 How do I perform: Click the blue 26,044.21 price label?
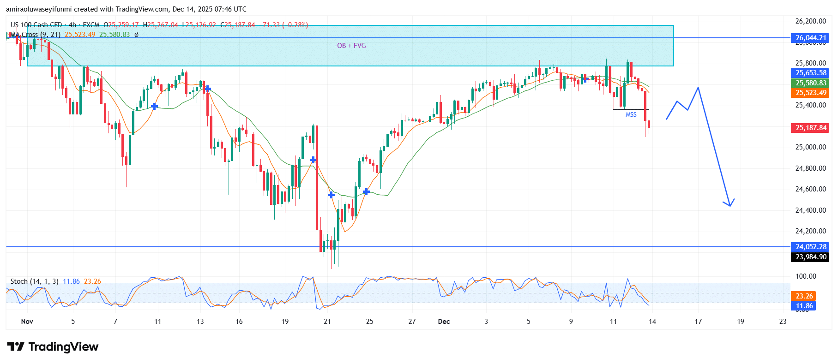(x=810, y=38)
